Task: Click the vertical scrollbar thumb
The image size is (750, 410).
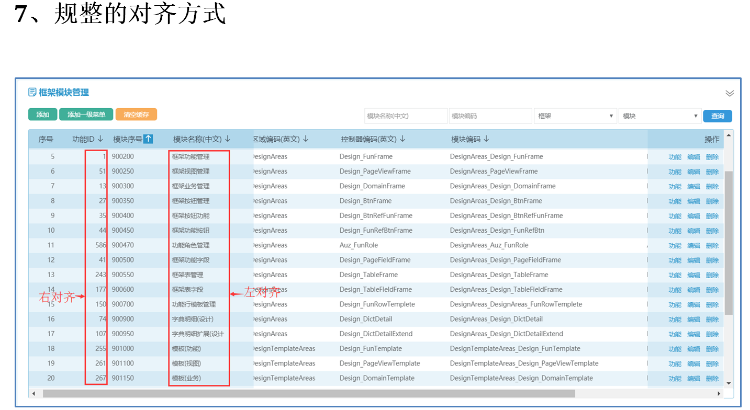Action: pos(729,242)
